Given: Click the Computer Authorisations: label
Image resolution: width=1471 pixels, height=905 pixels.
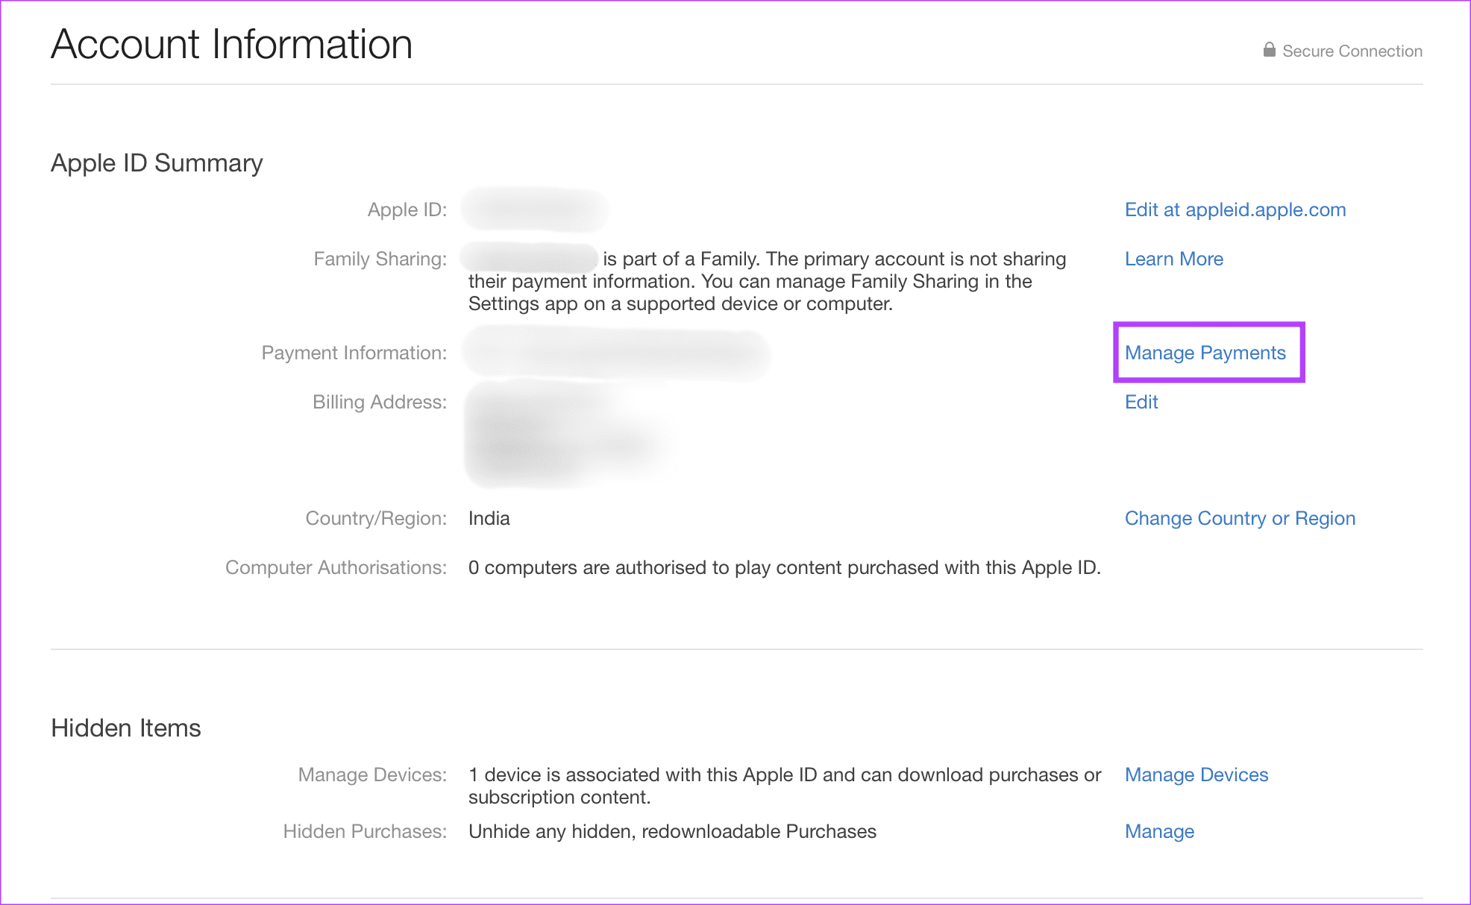Looking at the screenshot, I should (x=336, y=567).
